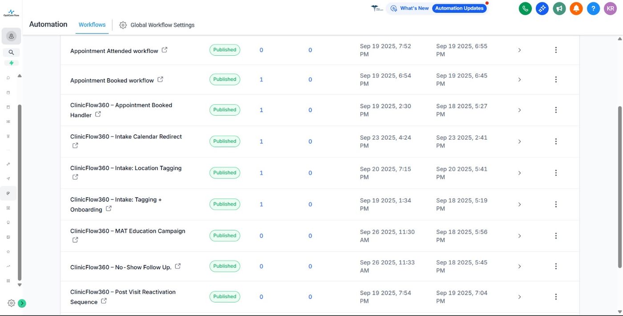The width and height of the screenshot is (623, 316).
Task: Click the blue help question mark icon
Action: point(593,8)
